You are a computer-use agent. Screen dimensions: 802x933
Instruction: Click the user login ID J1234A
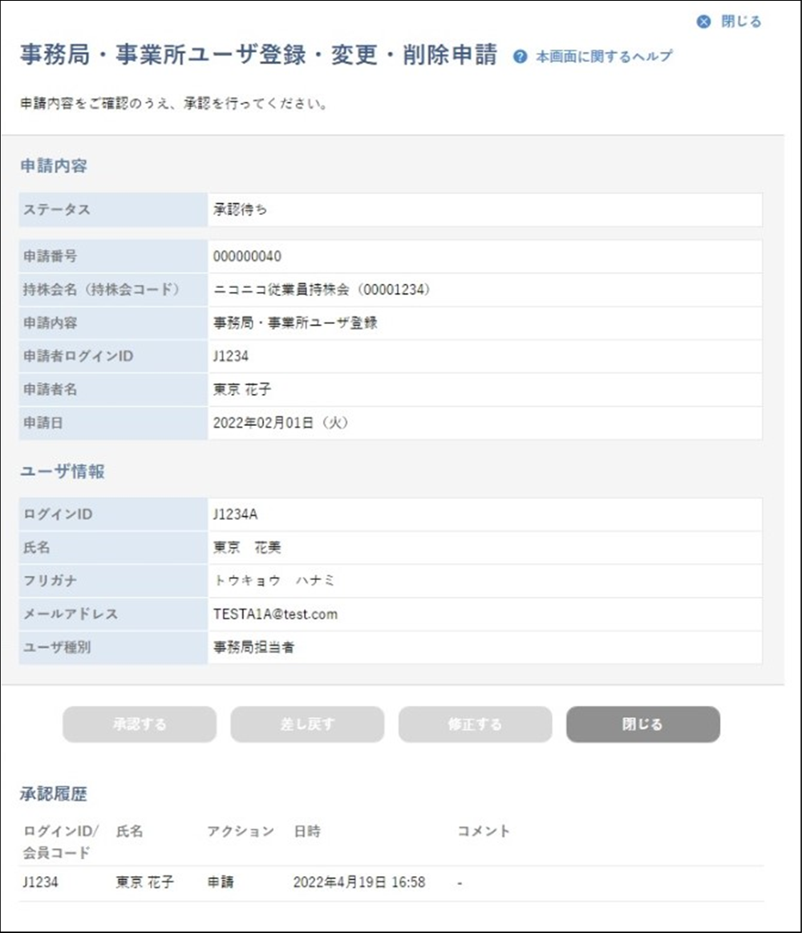235,515
